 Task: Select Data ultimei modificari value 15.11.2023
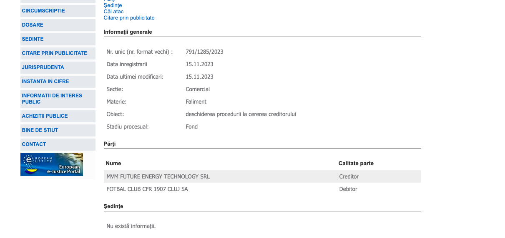coord(199,77)
